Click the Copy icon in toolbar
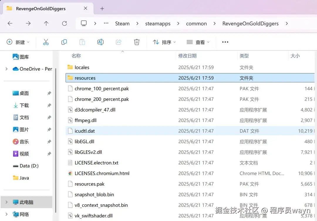Viewport: 317px width, 221px height. coord(64,42)
